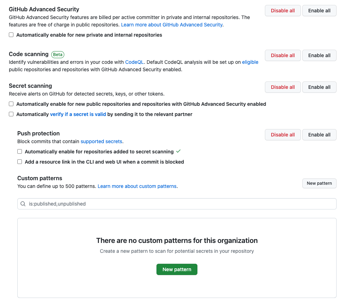The height and width of the screenshot is (305, 350).
Task: Disable all for Code scanning
Action: 283,55
